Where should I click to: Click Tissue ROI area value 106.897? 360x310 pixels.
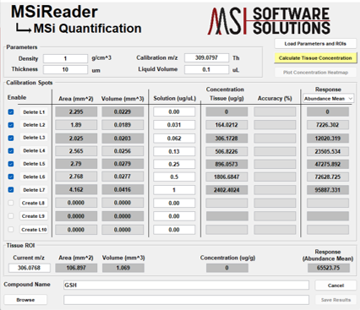[76, 268]
